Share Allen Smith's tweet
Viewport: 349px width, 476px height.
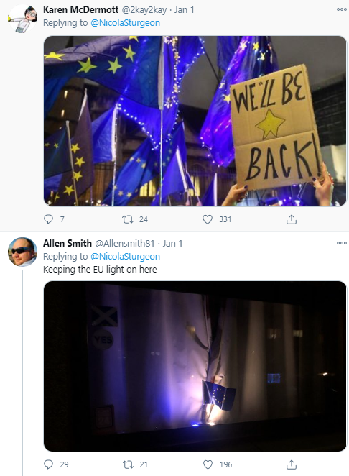pyautogui.click(x=292, y=464)
